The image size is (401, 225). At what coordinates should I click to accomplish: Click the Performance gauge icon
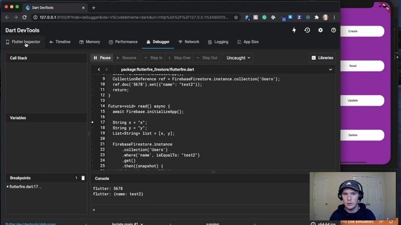click(111, 42)
